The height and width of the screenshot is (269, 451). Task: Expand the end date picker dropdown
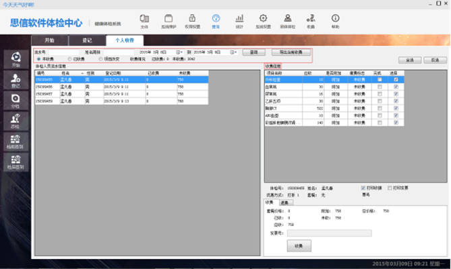coord(233,51)
